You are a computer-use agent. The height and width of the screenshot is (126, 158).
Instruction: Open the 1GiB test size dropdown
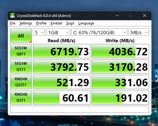coord(58,32)
